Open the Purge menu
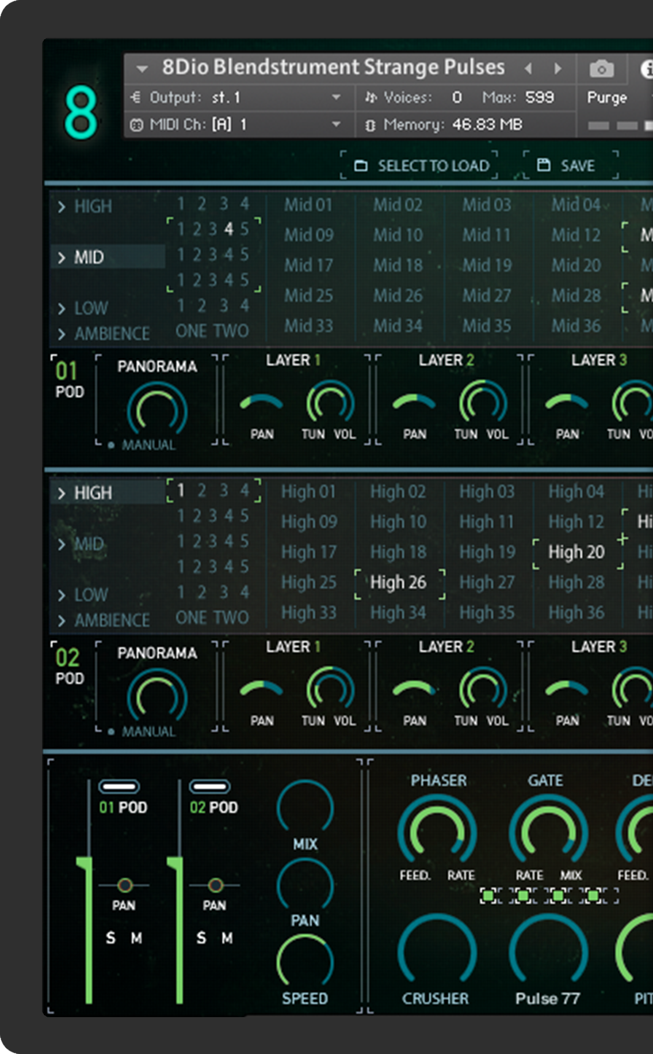Screen dimensions: 653x1054 [606, 98]
